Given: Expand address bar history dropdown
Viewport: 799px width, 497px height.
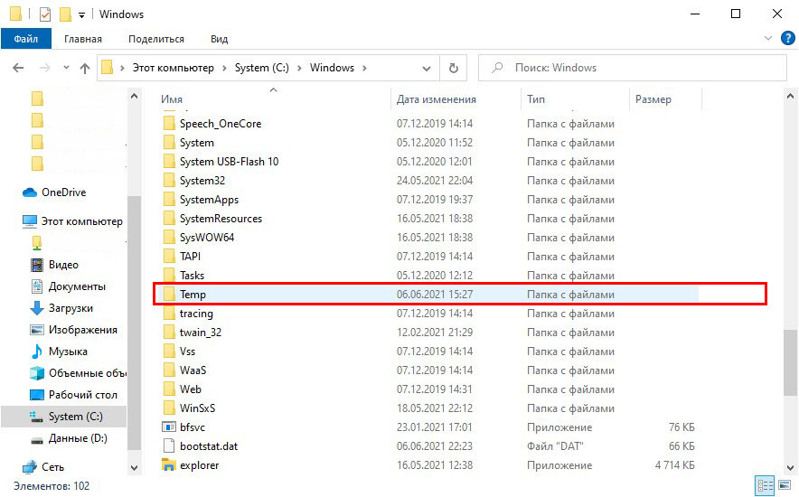Looking at the screenshot, I should pos(427,69).
